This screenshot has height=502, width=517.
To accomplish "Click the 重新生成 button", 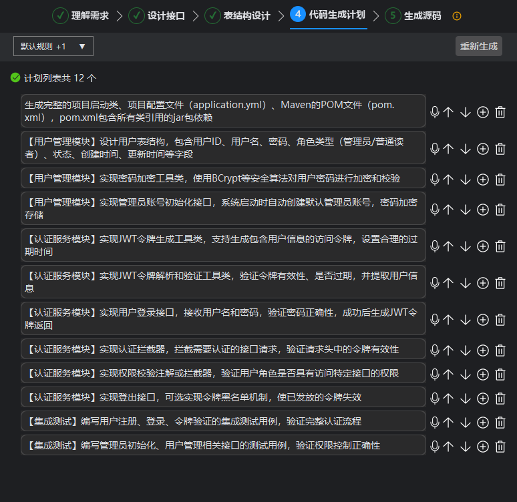I will click(x=478, y=46).
